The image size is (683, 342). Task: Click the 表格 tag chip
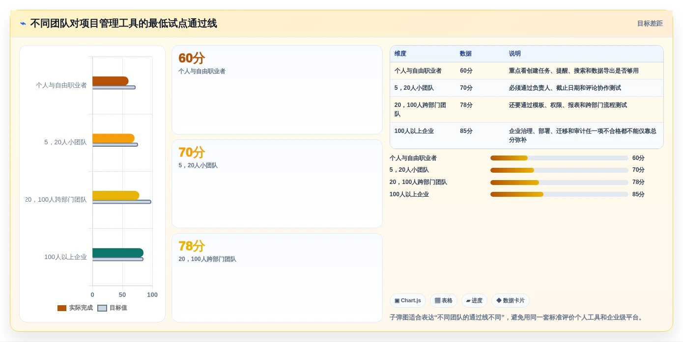(x=444, y=301)
